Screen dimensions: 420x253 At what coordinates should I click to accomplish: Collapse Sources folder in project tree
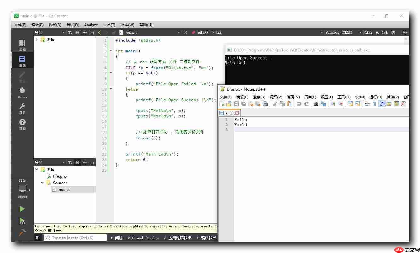(42, 183)
